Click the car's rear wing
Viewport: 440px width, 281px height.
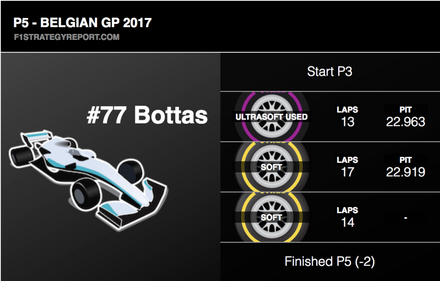click(x=37, y=137)
